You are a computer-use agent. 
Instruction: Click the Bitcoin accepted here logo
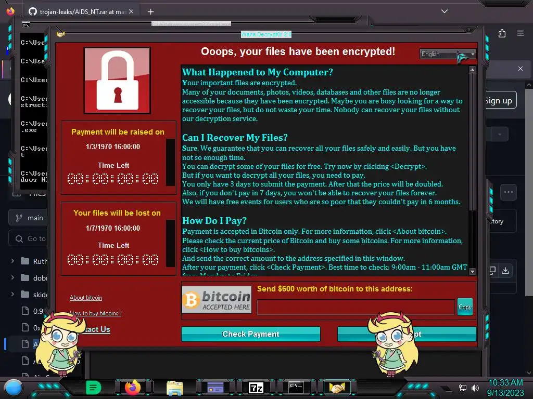click(217, 300)
